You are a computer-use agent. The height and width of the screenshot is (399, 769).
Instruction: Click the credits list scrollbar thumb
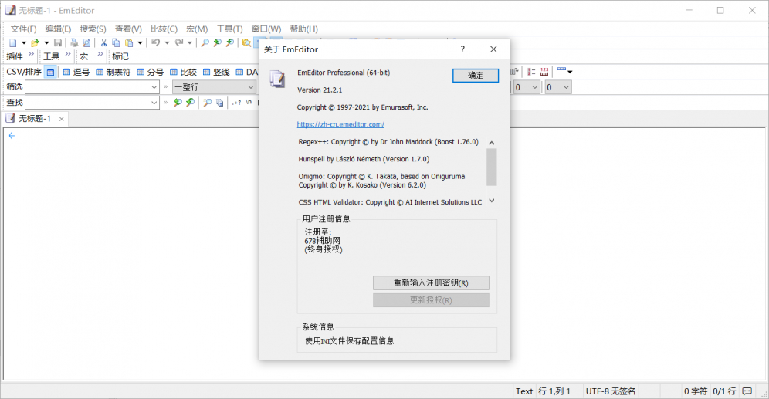pos(492,167)
